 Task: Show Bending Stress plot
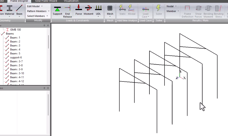(x=219, y=11)
